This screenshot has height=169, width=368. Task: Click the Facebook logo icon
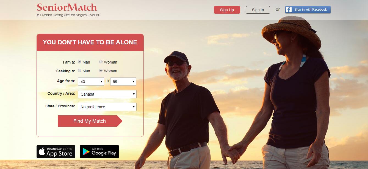coord(289,10)
